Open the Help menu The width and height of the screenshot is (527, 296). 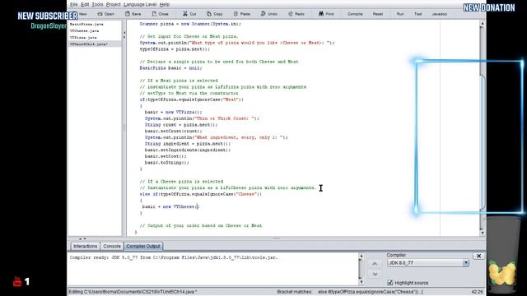coord(165,4)
